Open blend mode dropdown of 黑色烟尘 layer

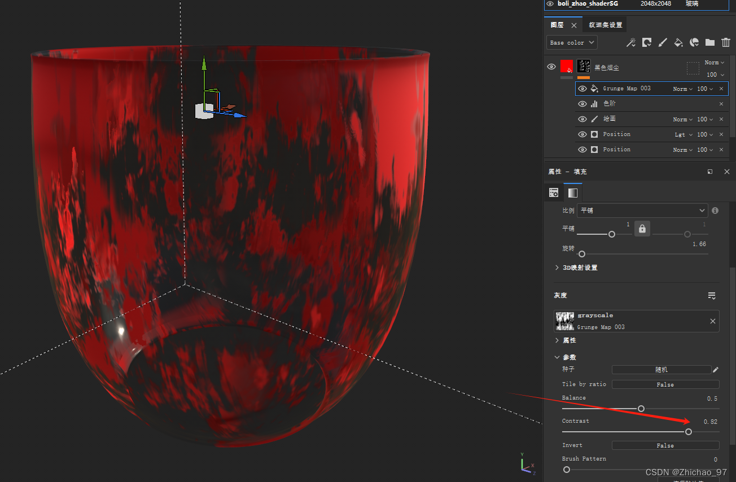coord(714,63)
